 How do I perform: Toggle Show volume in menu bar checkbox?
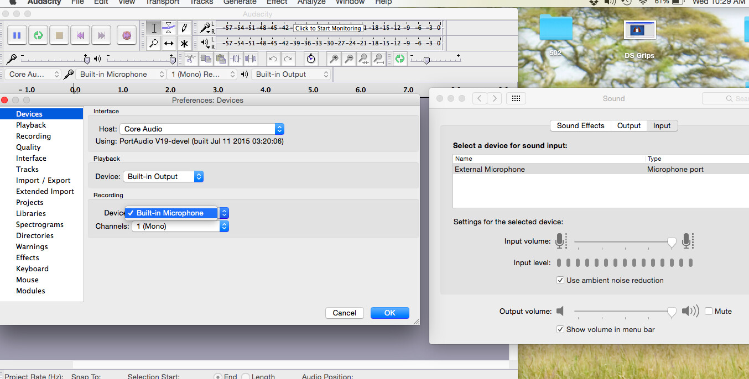(x=560, y=329)
